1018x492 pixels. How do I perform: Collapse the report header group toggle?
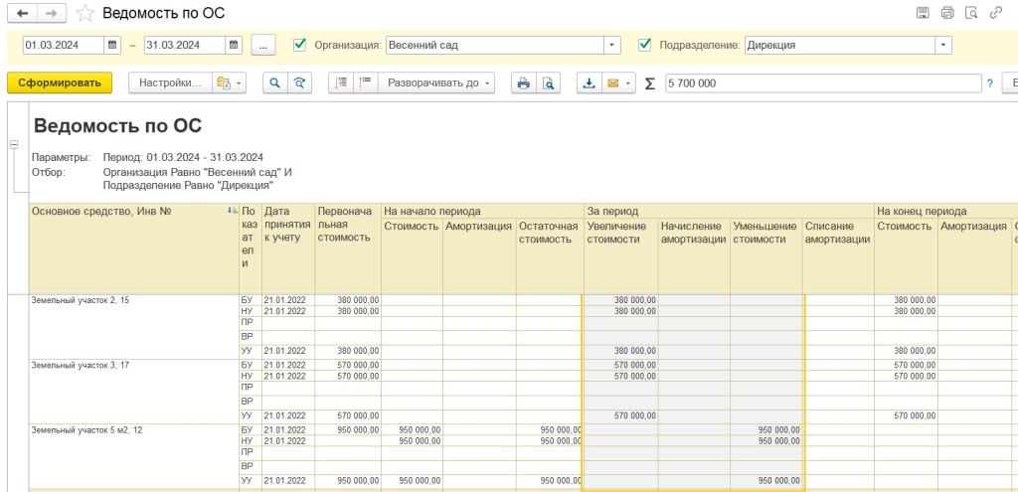(x=14, y=145)
